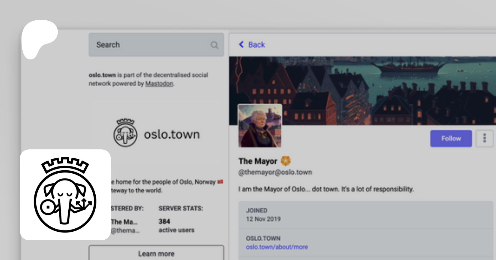Open the Mastodon link
This screenshot has width=496, height=260.
pyautogui.click(x=159, y=84)
